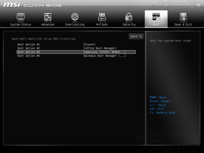Click the 'F1: General Help' hint

pos(162,113)
